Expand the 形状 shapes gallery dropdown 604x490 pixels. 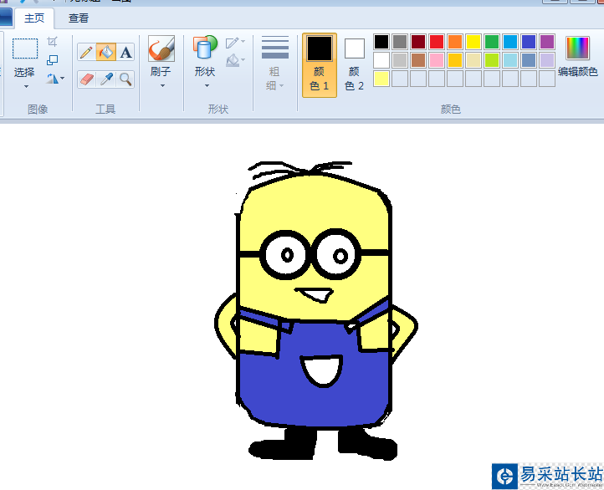[x=205, y=85]
